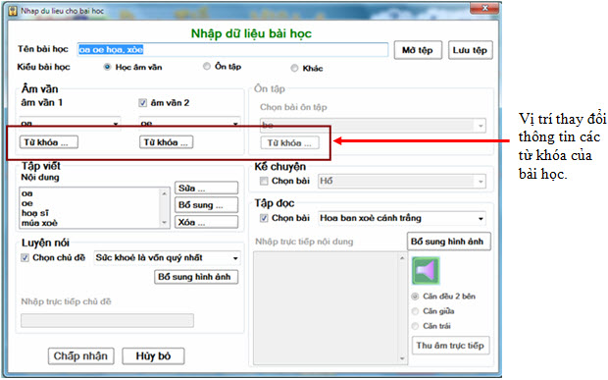This screenshot has height=380, width=608.
Task: Click the 'Mở tệp' button
Action: point(418,50)
